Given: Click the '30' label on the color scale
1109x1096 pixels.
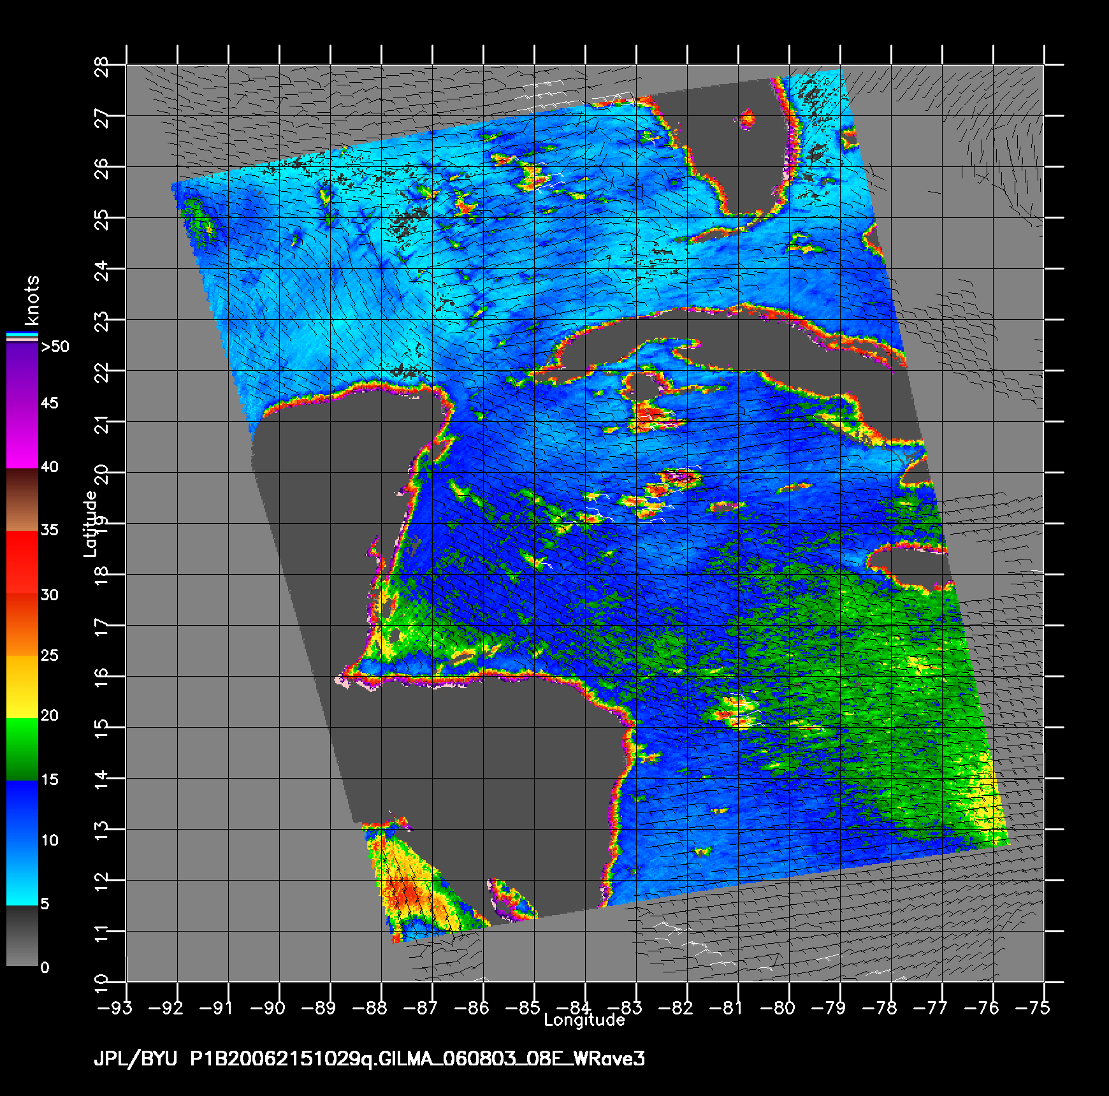Looking at the screenshot, I should tap(50, 595).
